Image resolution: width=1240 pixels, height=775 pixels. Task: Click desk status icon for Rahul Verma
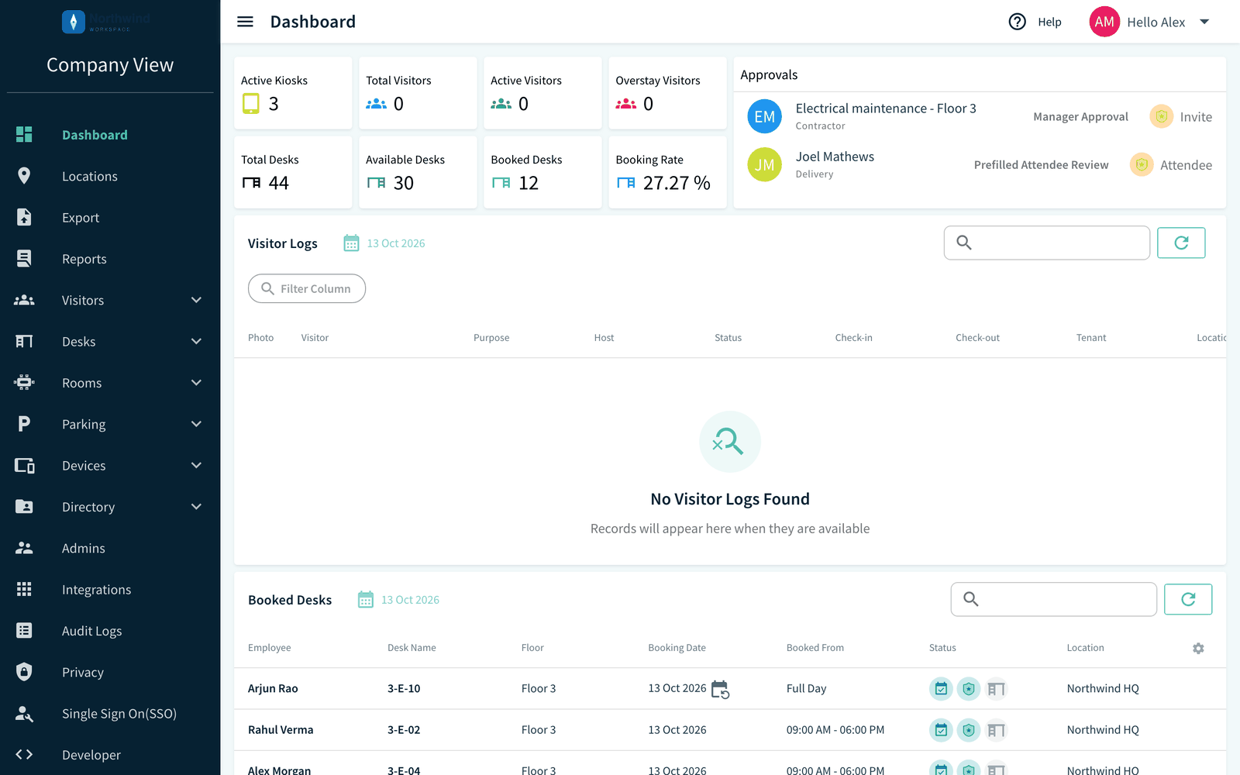[997, 729]
